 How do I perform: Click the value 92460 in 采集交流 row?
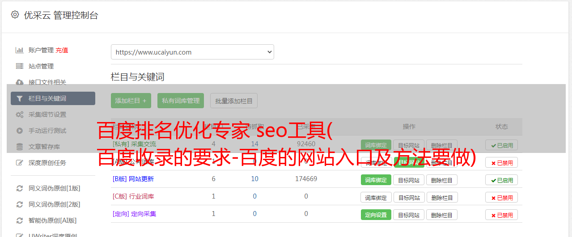[x=306, y=144]
